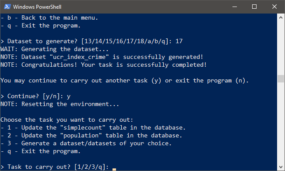Click the Windows PowerShell title text
This screenshot has height=171, width=285.
click(x=37, y=7)
